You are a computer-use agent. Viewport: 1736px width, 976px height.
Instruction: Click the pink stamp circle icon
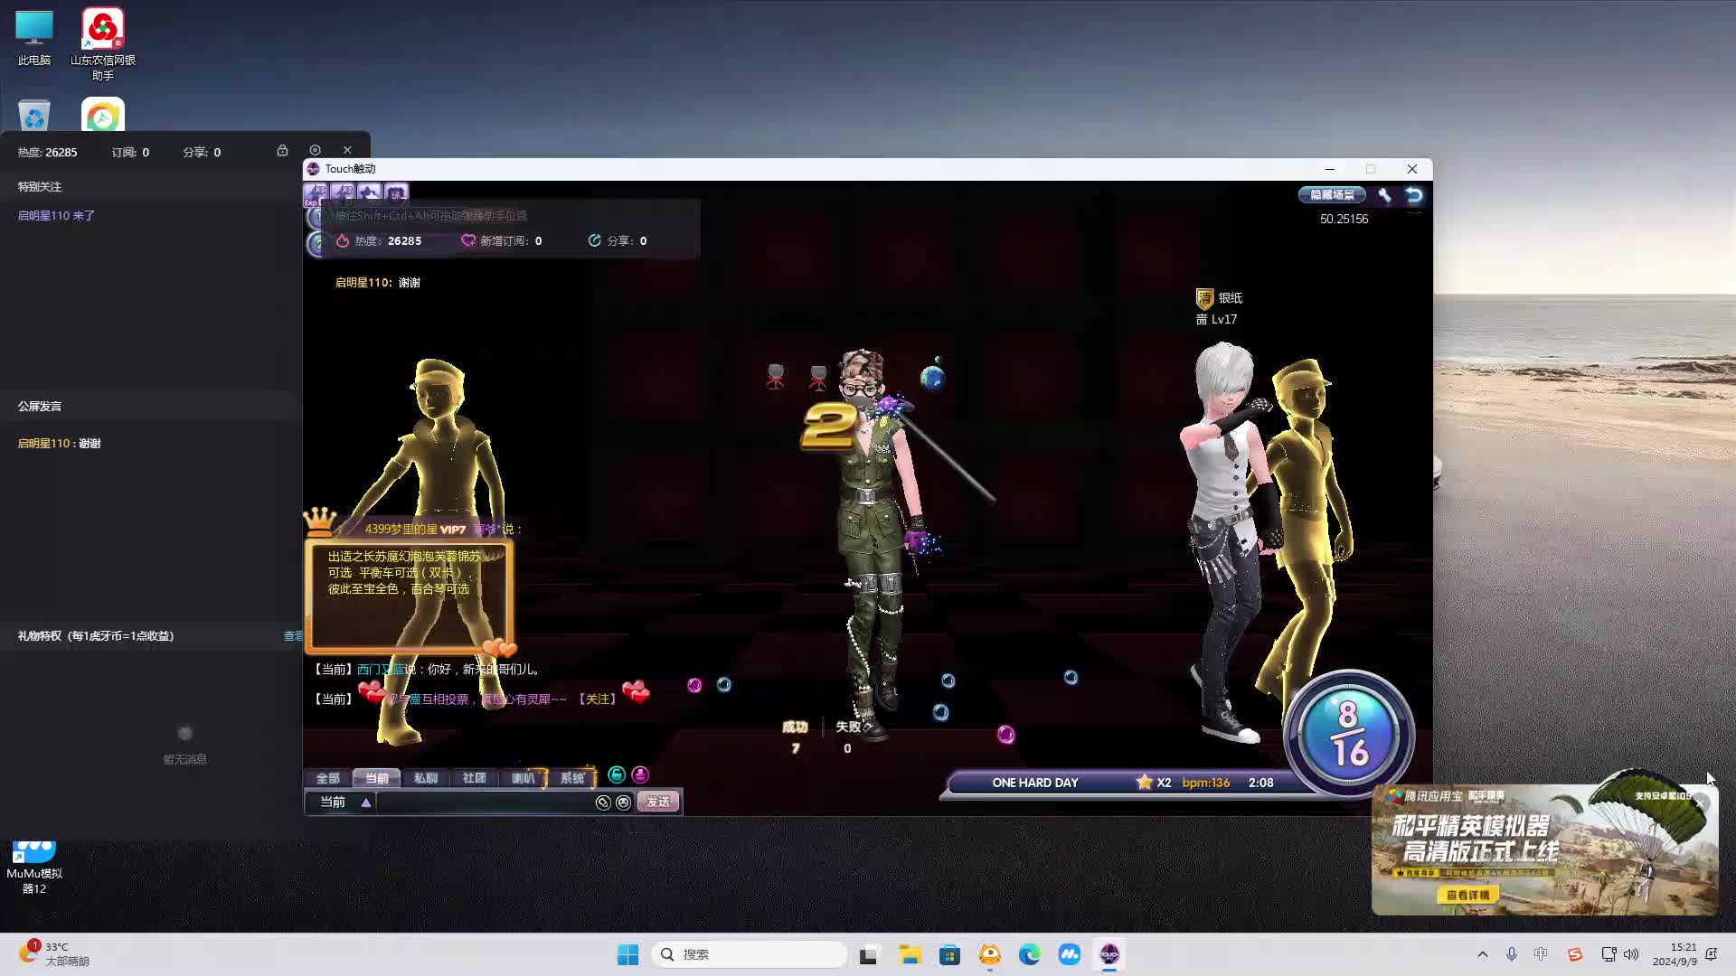(x=640, y=775)
